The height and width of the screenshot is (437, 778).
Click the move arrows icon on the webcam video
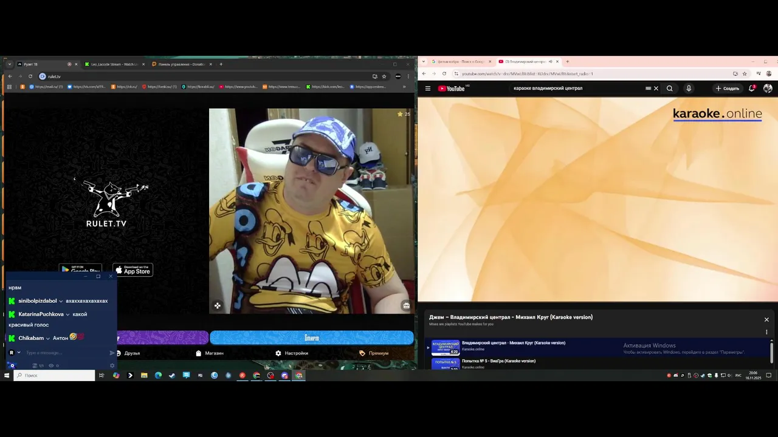[x=217, y=306]
